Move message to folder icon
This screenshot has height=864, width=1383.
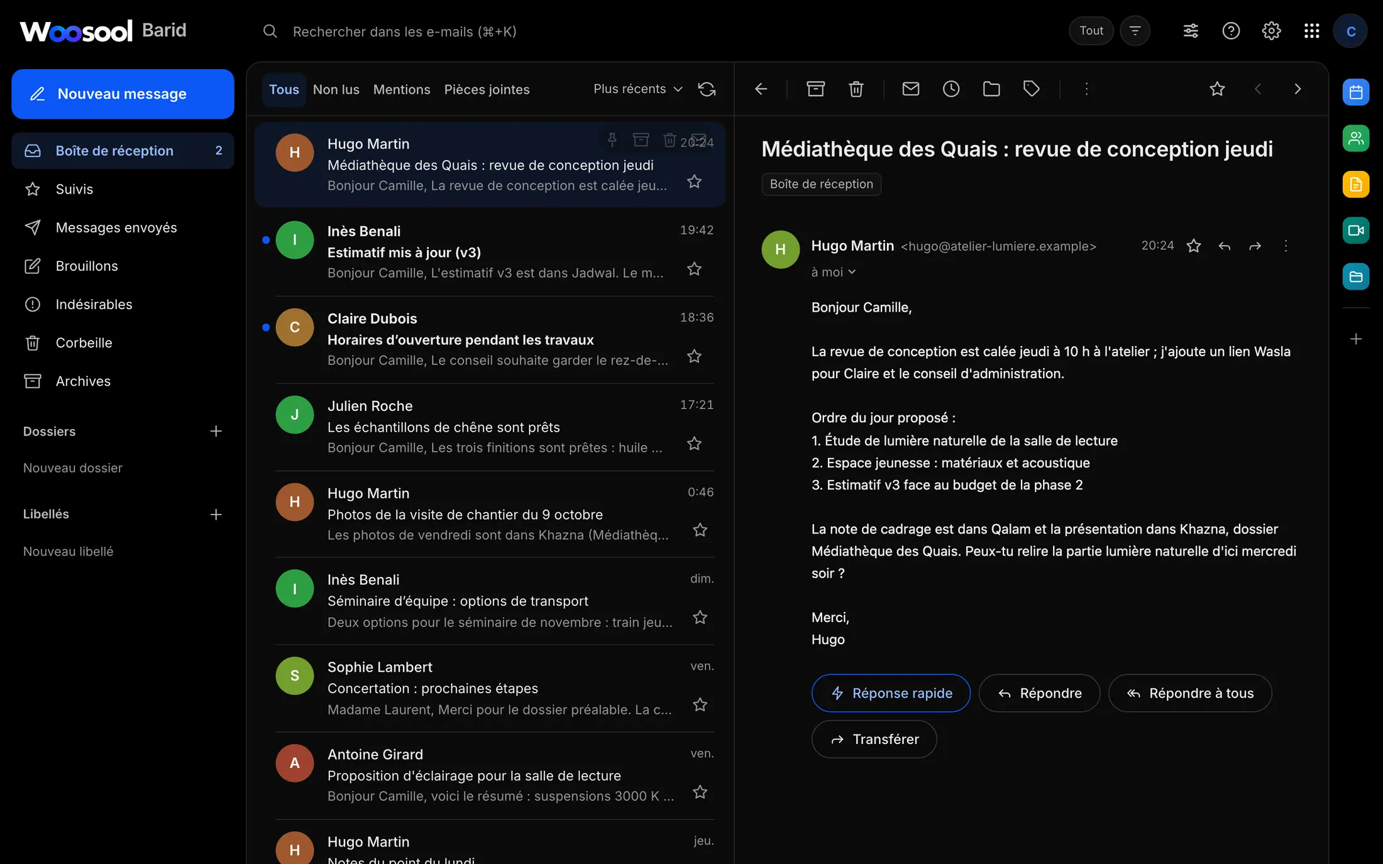tap(991, 89)
